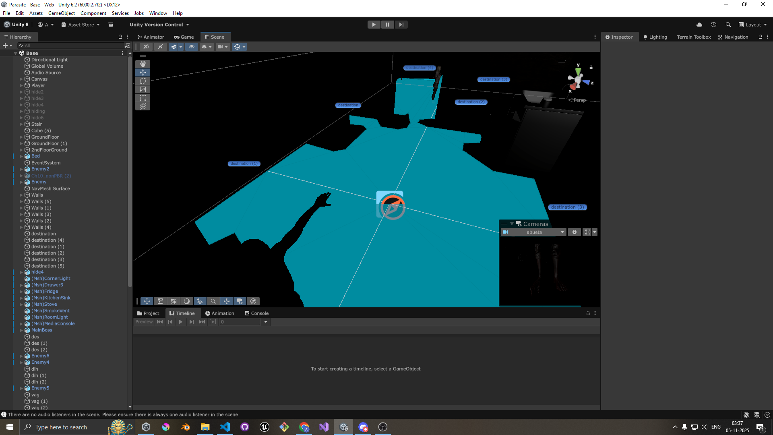Select the combined Transform tool
The height and width of the screenshot is (435, 773).
[143, 106]
